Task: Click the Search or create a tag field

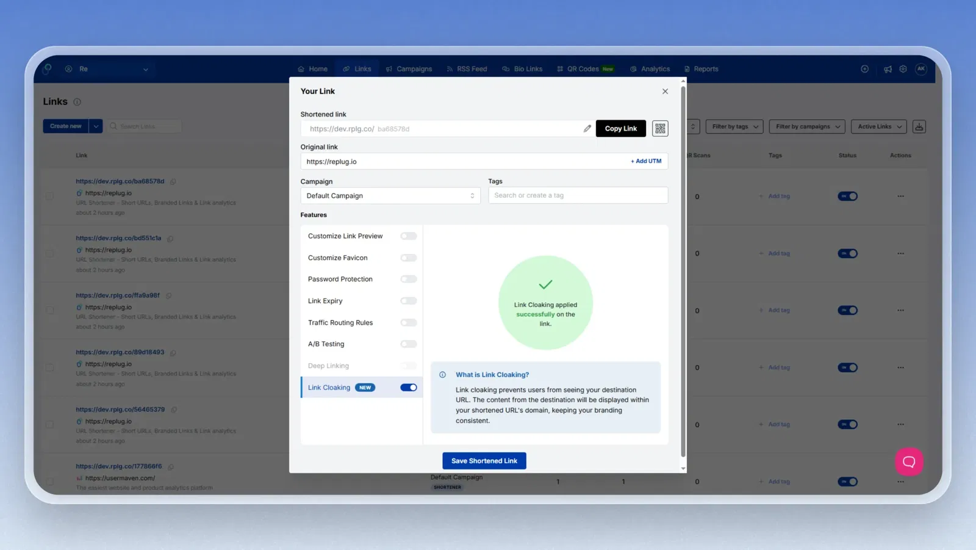Action: [x=577, y=195]
